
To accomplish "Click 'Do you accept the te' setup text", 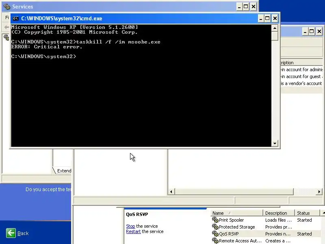I will [48, 190].
